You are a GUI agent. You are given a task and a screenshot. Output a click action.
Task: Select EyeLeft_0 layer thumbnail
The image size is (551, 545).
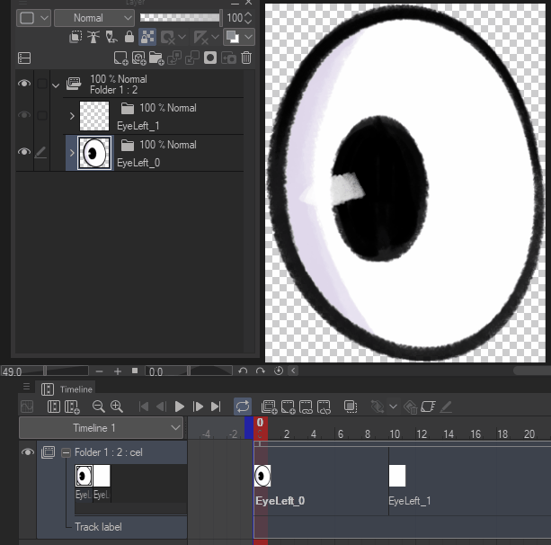pos(94,153)
